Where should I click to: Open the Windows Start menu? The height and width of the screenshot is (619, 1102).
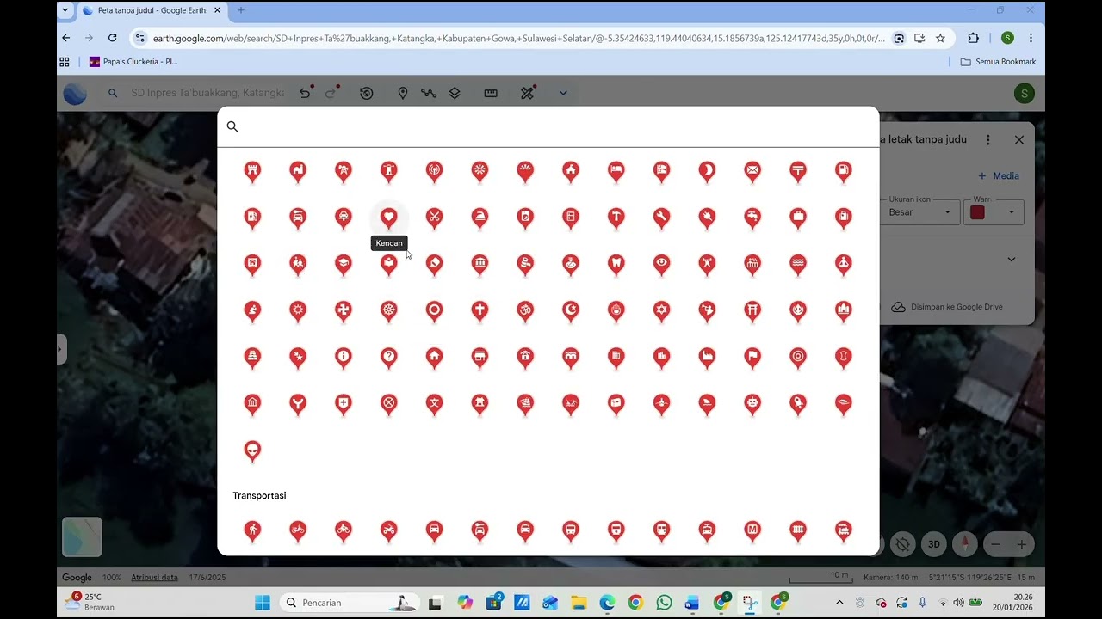tap(263, 603)
